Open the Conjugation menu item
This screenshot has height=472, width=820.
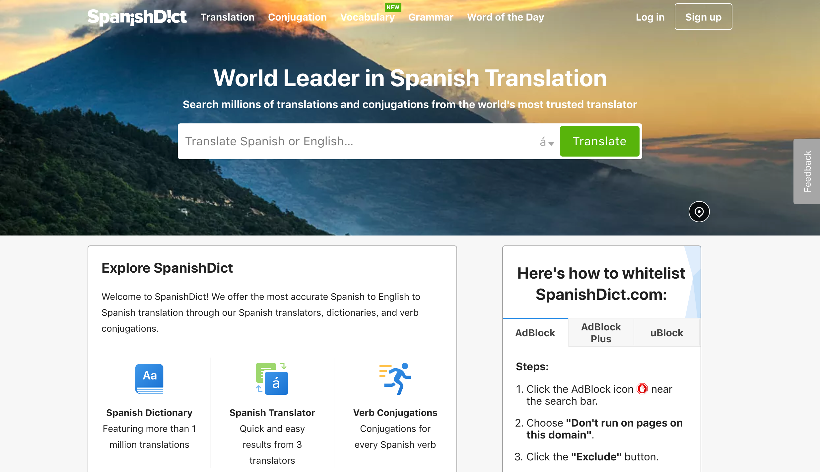297,17
